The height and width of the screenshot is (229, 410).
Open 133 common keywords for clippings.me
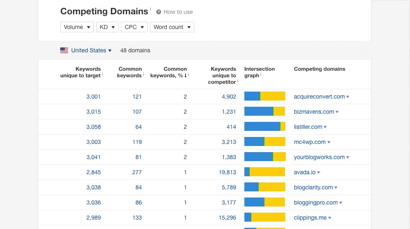click(x=137, y=218)
